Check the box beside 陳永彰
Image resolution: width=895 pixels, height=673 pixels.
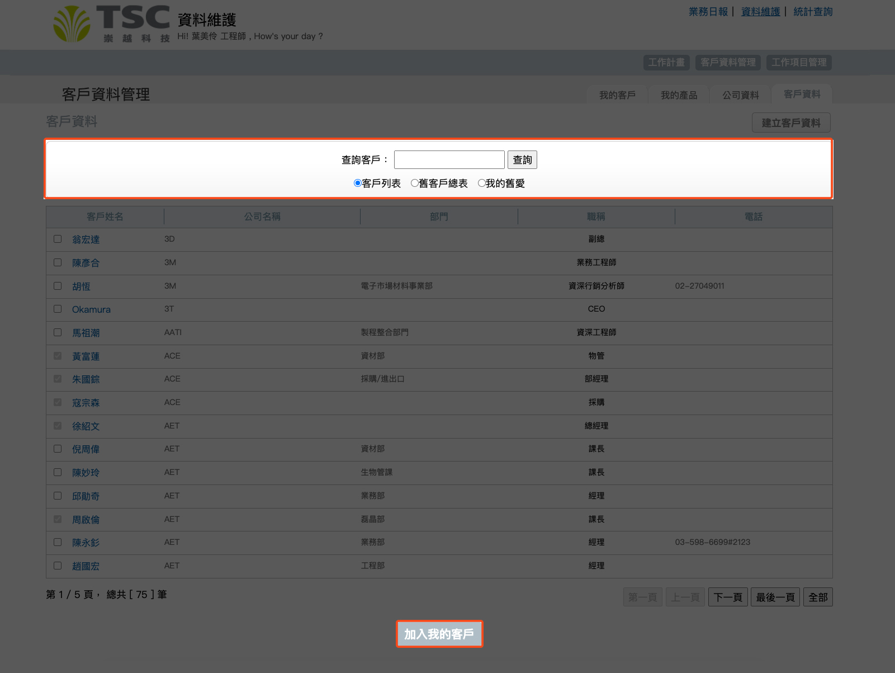(x=58, y=542)
